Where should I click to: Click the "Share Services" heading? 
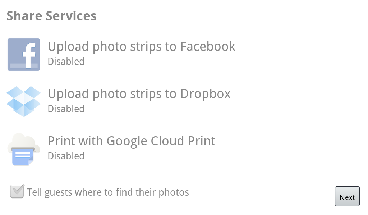coord(52,16)
